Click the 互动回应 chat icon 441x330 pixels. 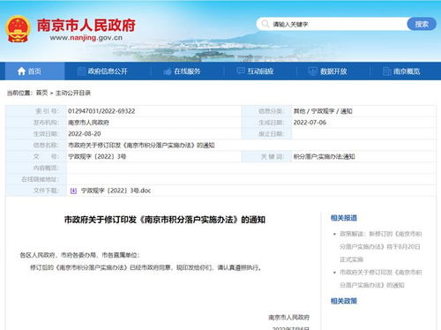(241, 71)
